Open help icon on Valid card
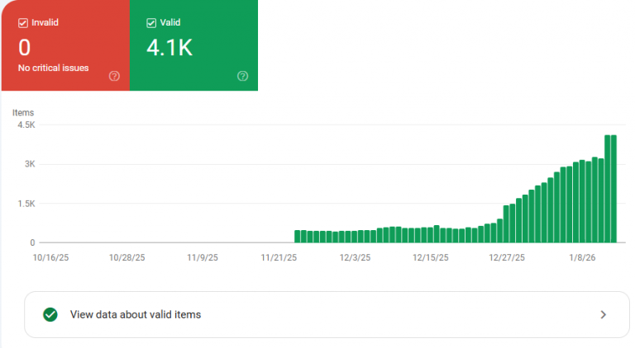 coord(242,76)
